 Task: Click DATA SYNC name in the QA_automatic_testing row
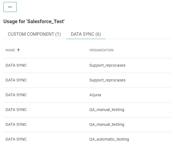(x=16, y=139)
